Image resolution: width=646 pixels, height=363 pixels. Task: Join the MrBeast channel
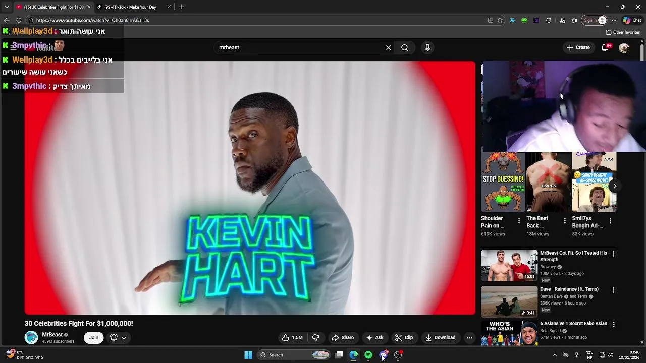94,338
